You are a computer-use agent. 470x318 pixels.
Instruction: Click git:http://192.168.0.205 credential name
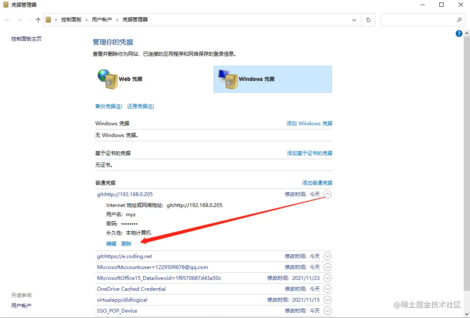click(125, 194)
